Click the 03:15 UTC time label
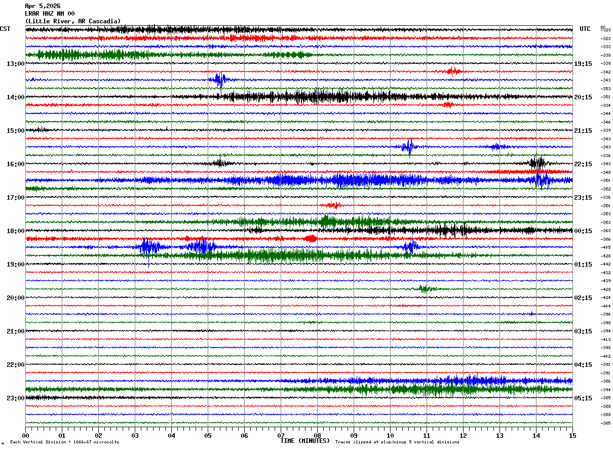613x449 pixels. pos(583,331)
